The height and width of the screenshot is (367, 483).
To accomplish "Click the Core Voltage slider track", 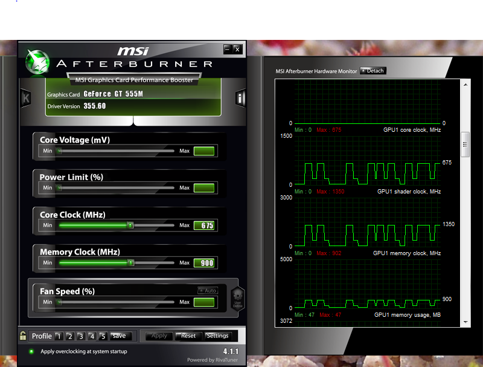I will [116, 151].
